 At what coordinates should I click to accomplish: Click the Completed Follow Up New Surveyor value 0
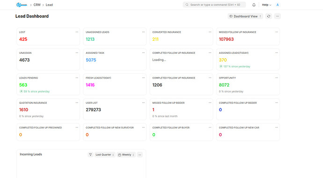click(87, 135)
